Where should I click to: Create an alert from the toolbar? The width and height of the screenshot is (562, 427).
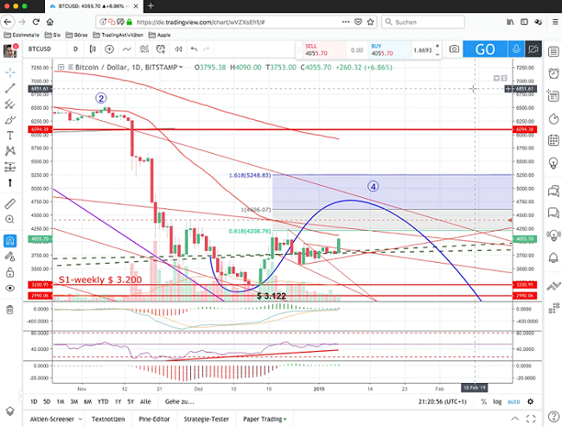point(161,49)
